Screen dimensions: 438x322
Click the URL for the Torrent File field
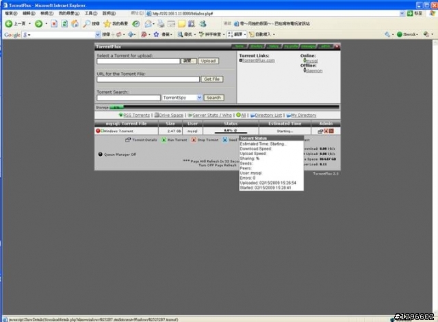(148, 79)
